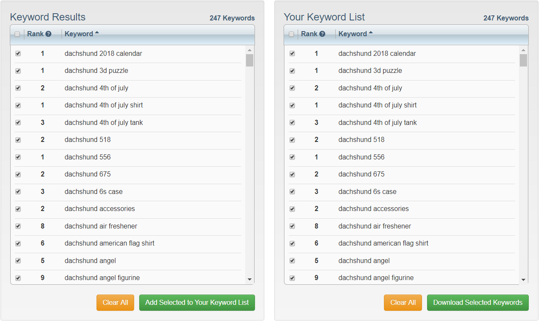Select "dachshund 4th of july tank" in Keyword Results
539x321 pixels.
(x=104, y=123)
